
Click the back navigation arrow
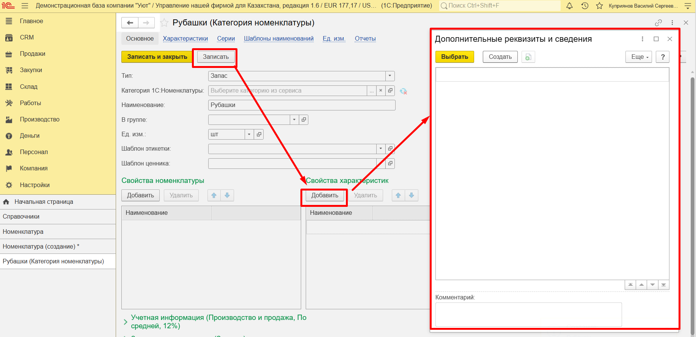click(130, 23)
